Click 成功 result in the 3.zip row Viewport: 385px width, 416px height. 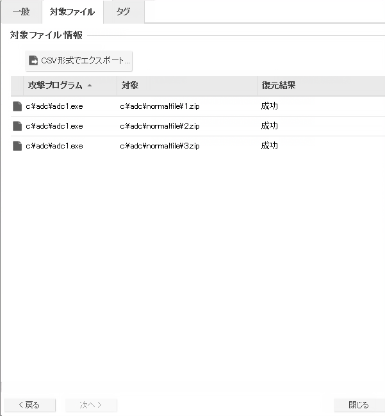coord(269,146)
